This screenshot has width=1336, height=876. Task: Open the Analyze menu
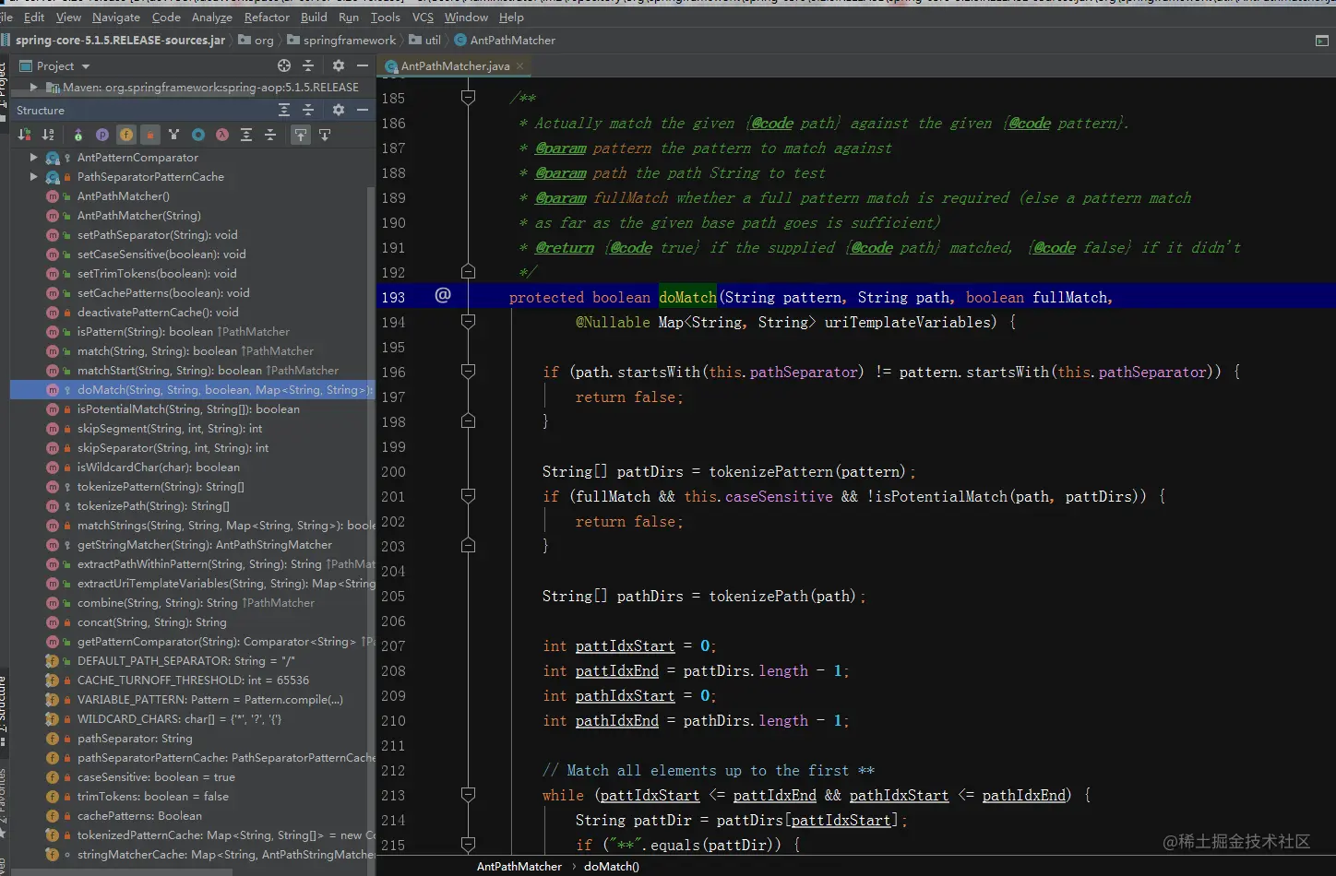tap(212, 17)
